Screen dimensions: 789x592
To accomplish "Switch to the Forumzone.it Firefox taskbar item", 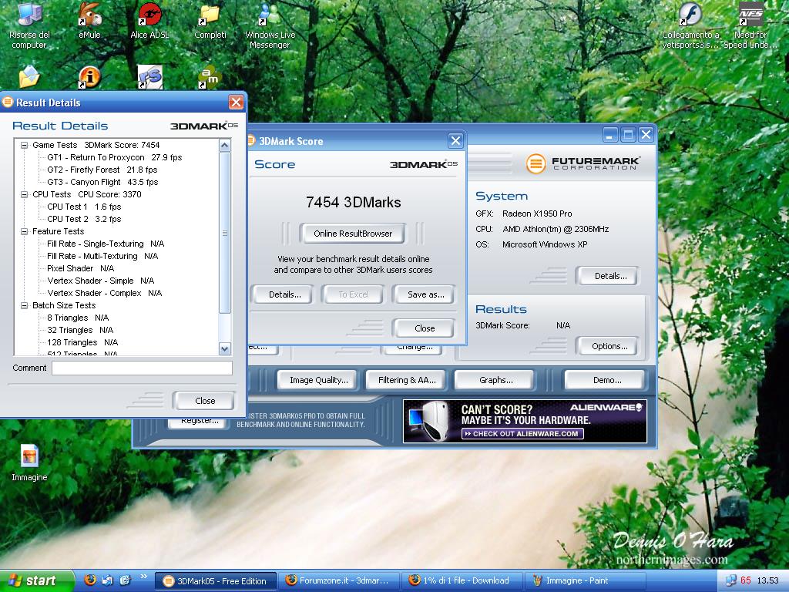I will [x=339, y=581].
